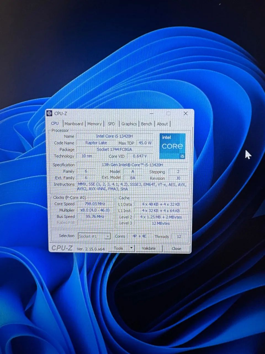This screenshot has width=265, height=354.
Task: Click the Cores value 4P + 4E
Action: [139, 236]
